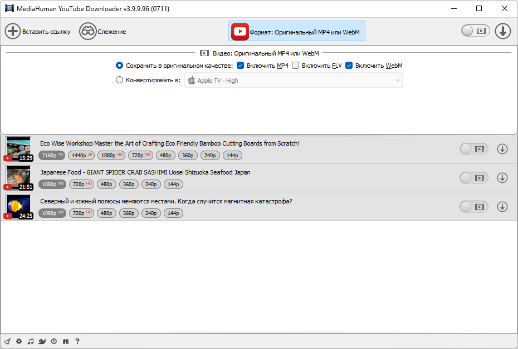Click the clock history icon in status bar
This screenshot has width=518, height=349.
click(x=54, y=341)
